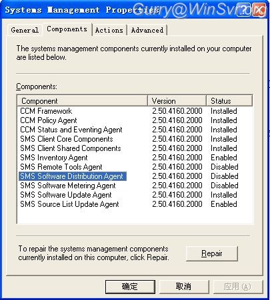
Task: Select SMS Source List Update Agent
Action: click(x=69, y=204)
